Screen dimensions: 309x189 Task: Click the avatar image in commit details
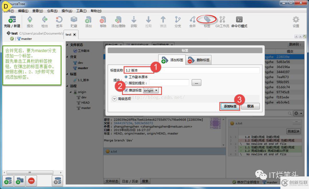[x=215, y=124]
